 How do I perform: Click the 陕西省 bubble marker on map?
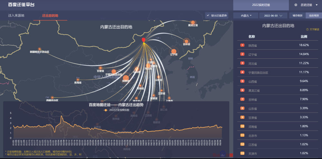click(x=126, y=78)
